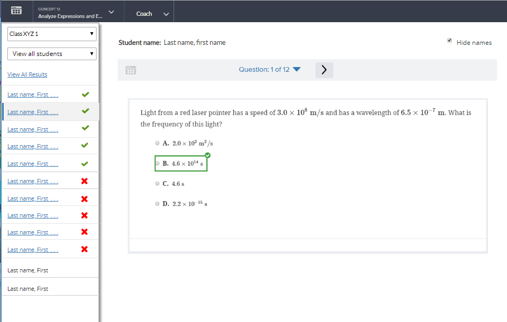Go to next question with right arrow
Viewport: 507px width, 322px height.
[324, 70]
